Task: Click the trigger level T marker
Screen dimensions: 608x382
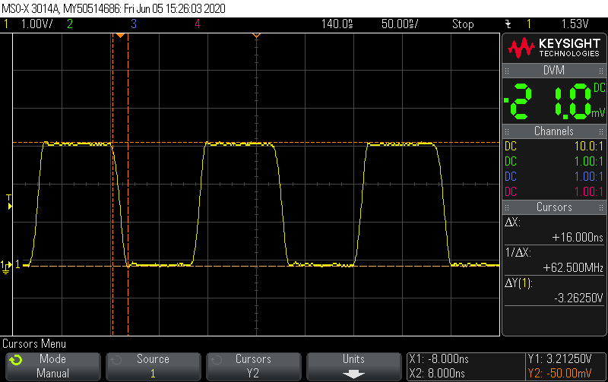Action: (9, 202)
